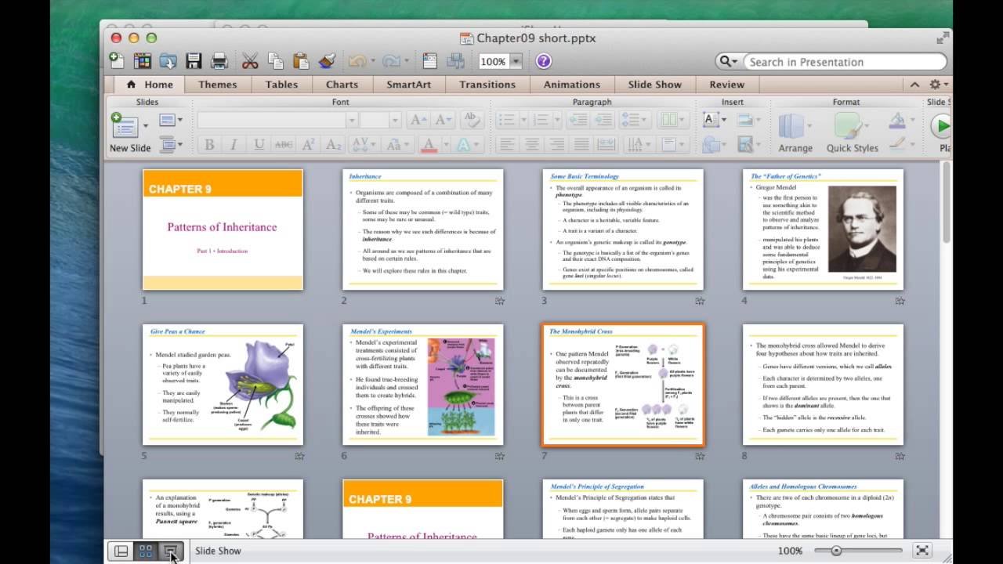Click the Clear Formatting icon in Font group

pos(471,119)
